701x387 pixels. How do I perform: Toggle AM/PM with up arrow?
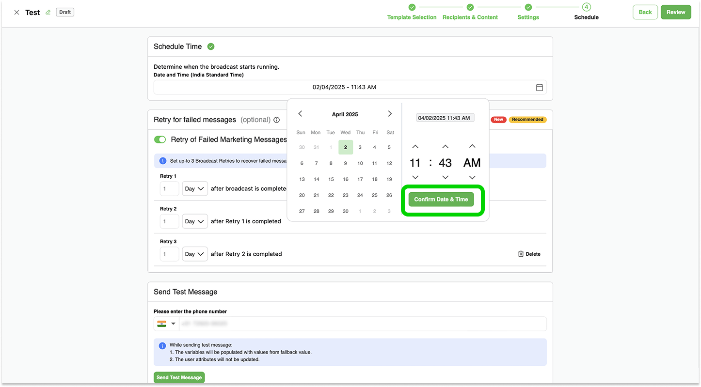coord(472,146)
